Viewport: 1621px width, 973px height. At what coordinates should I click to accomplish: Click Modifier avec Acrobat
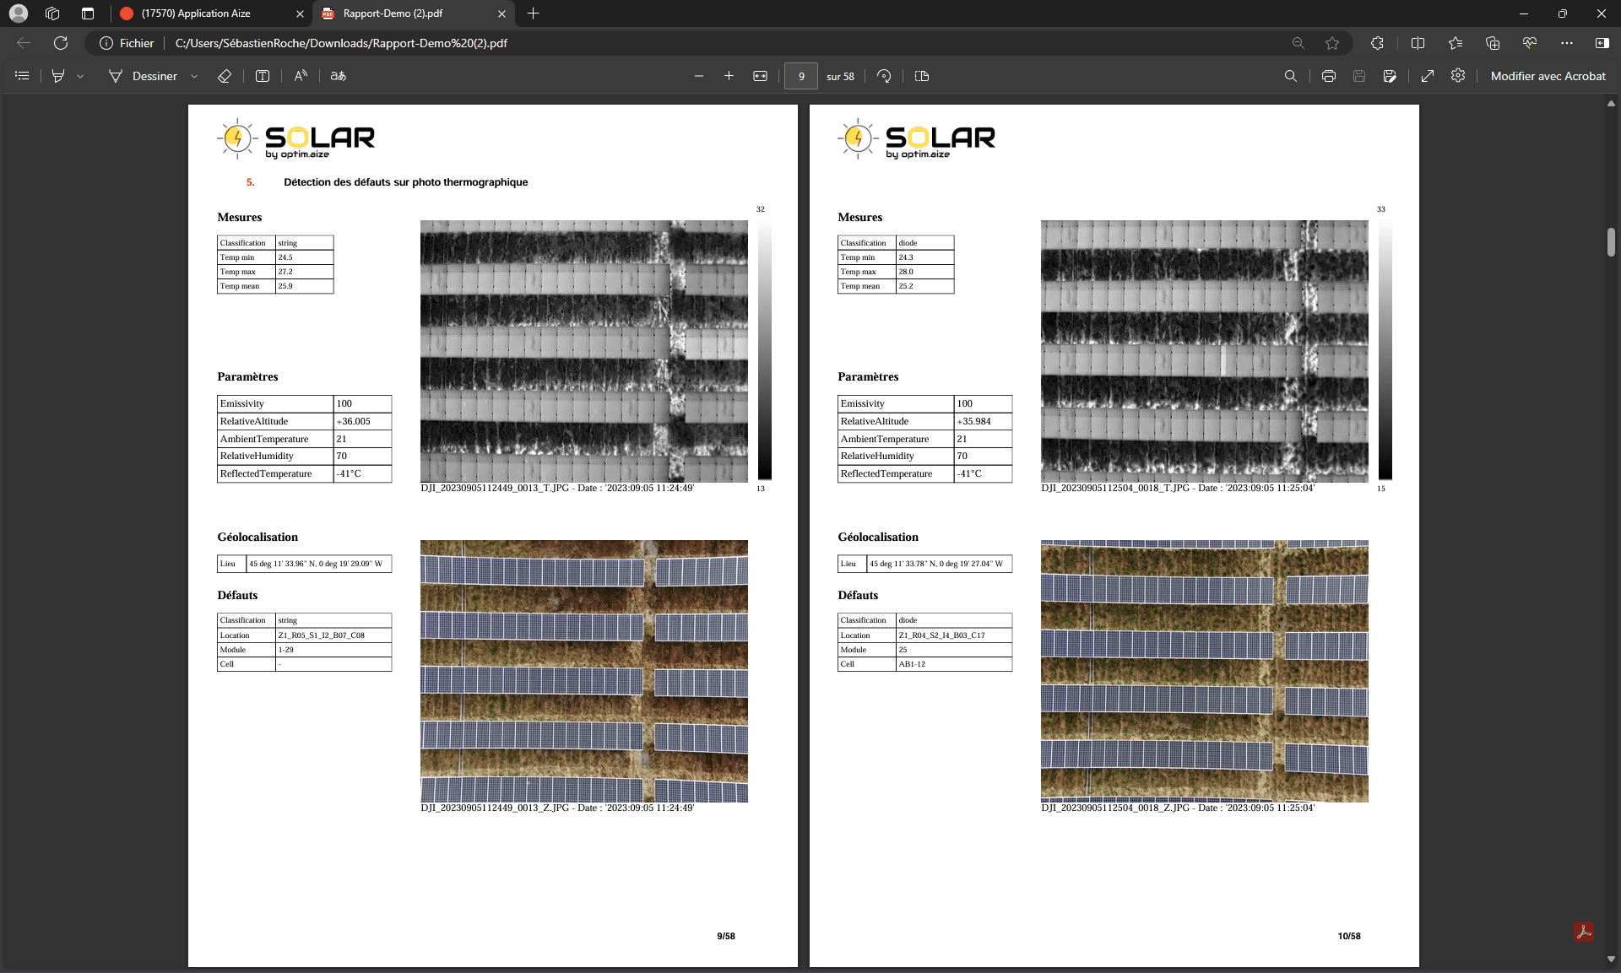[x=1548, y=76]
